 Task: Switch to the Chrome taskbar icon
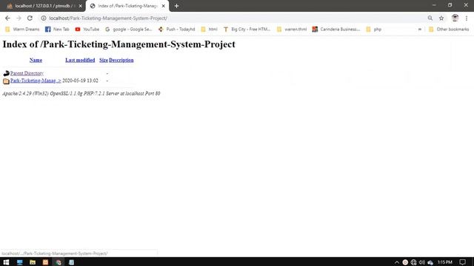coord(59,262)
